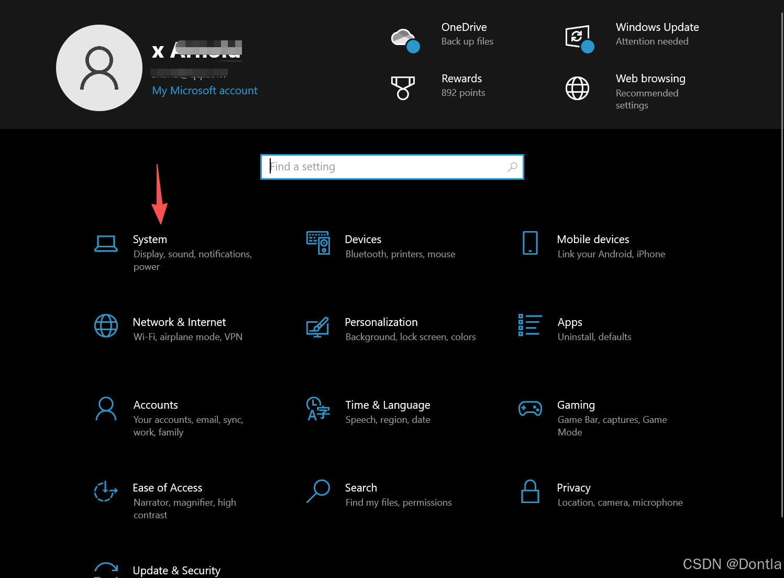Open the My Microsoft account link

coord(205,91)
